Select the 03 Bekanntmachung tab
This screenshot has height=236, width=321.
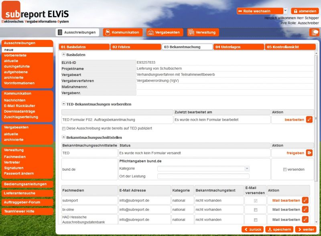(187, 47)
